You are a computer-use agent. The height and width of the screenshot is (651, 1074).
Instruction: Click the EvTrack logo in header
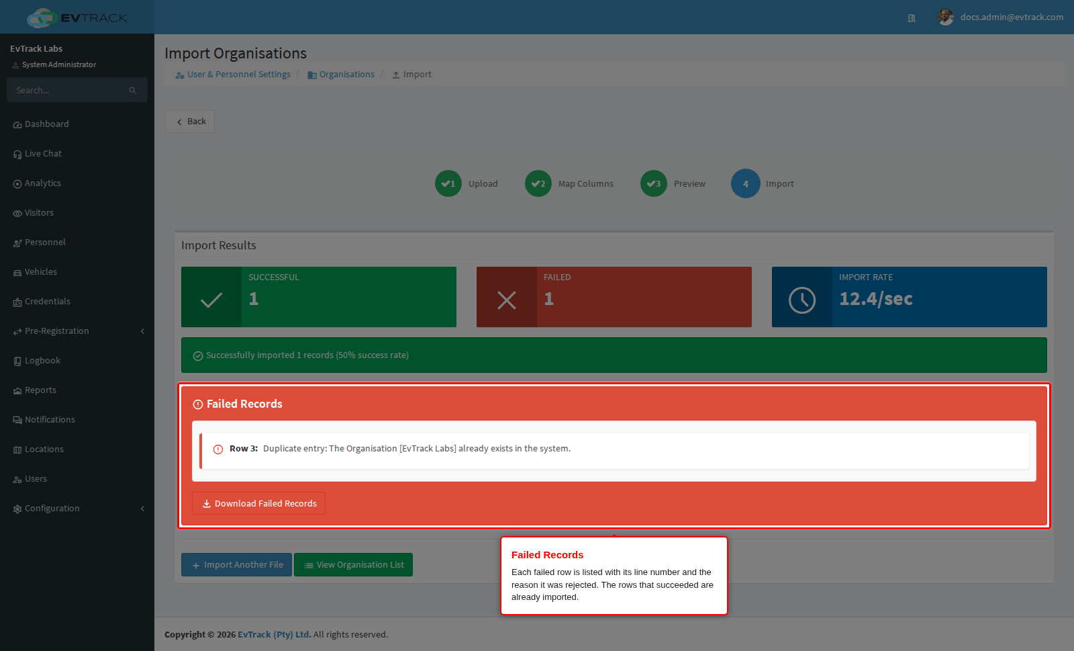pyautogui.click(x=77, y=17)
